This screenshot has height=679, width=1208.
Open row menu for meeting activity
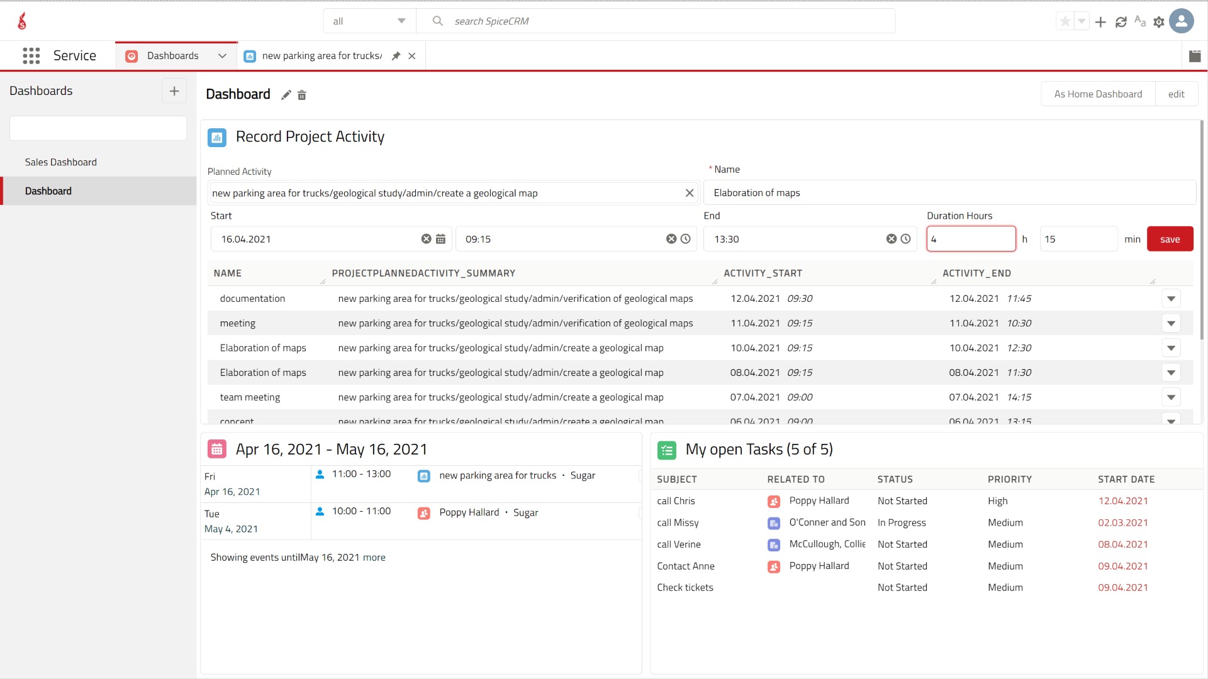[1171, 323]
